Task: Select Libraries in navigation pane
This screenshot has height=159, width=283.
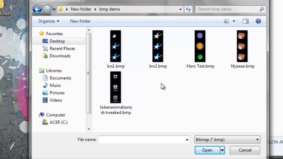Action: point(54,71)
